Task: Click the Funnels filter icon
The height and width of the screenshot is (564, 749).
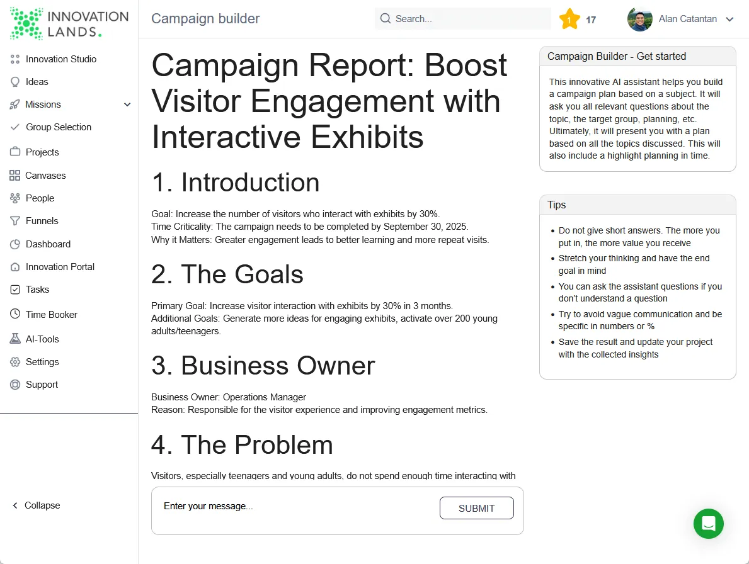Action: 15,221
